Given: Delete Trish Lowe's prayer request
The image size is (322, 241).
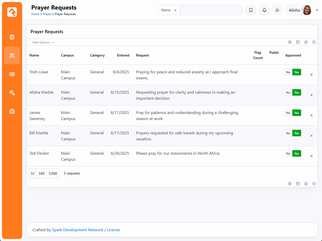Looking at the screenshot, I should pyautogui.click(x=311, y=75).
